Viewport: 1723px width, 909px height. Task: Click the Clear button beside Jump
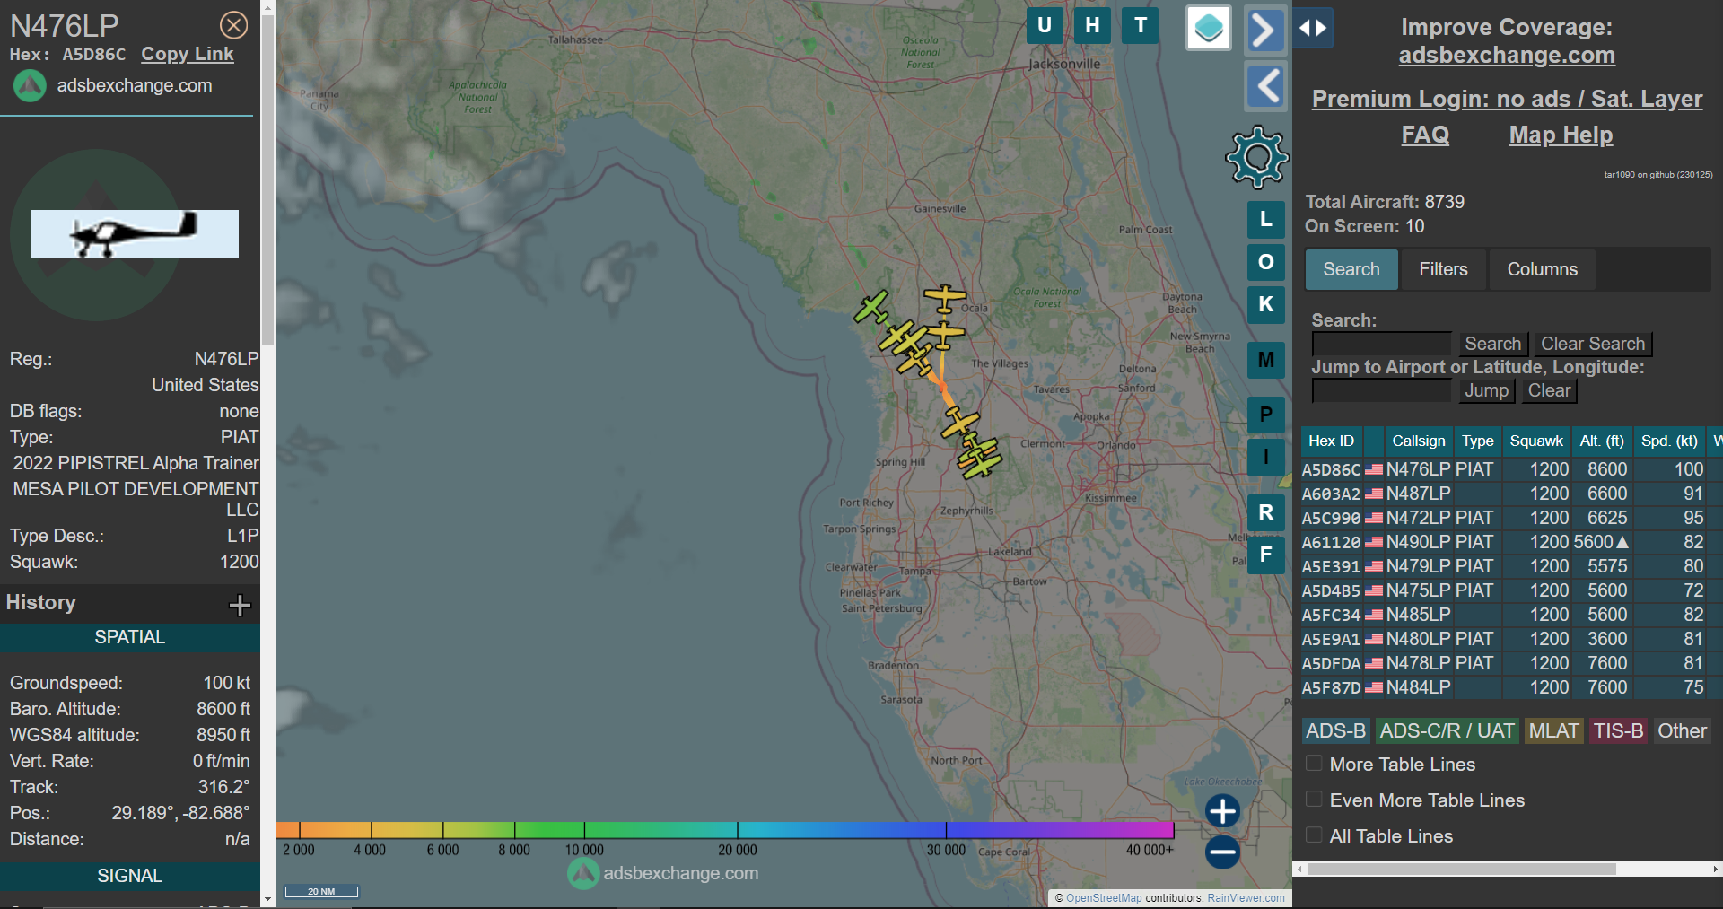coord(1549,390)
